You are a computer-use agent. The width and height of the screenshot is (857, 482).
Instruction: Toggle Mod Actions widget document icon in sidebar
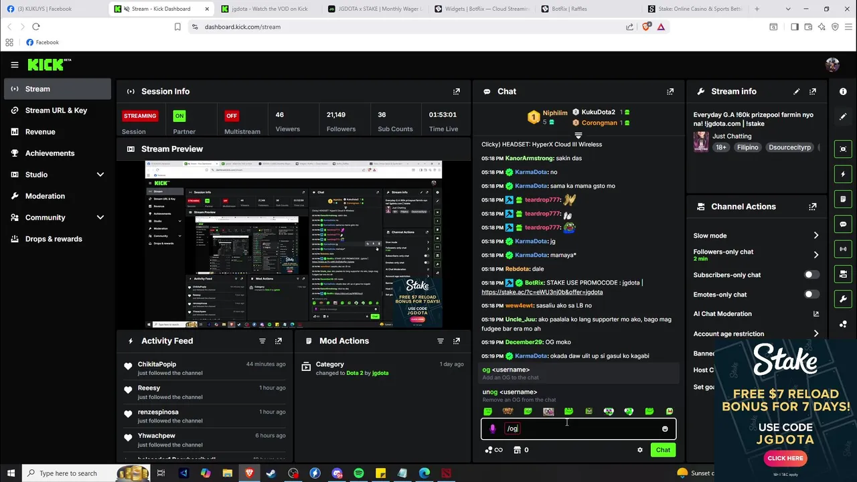click(x=843, y=199)
